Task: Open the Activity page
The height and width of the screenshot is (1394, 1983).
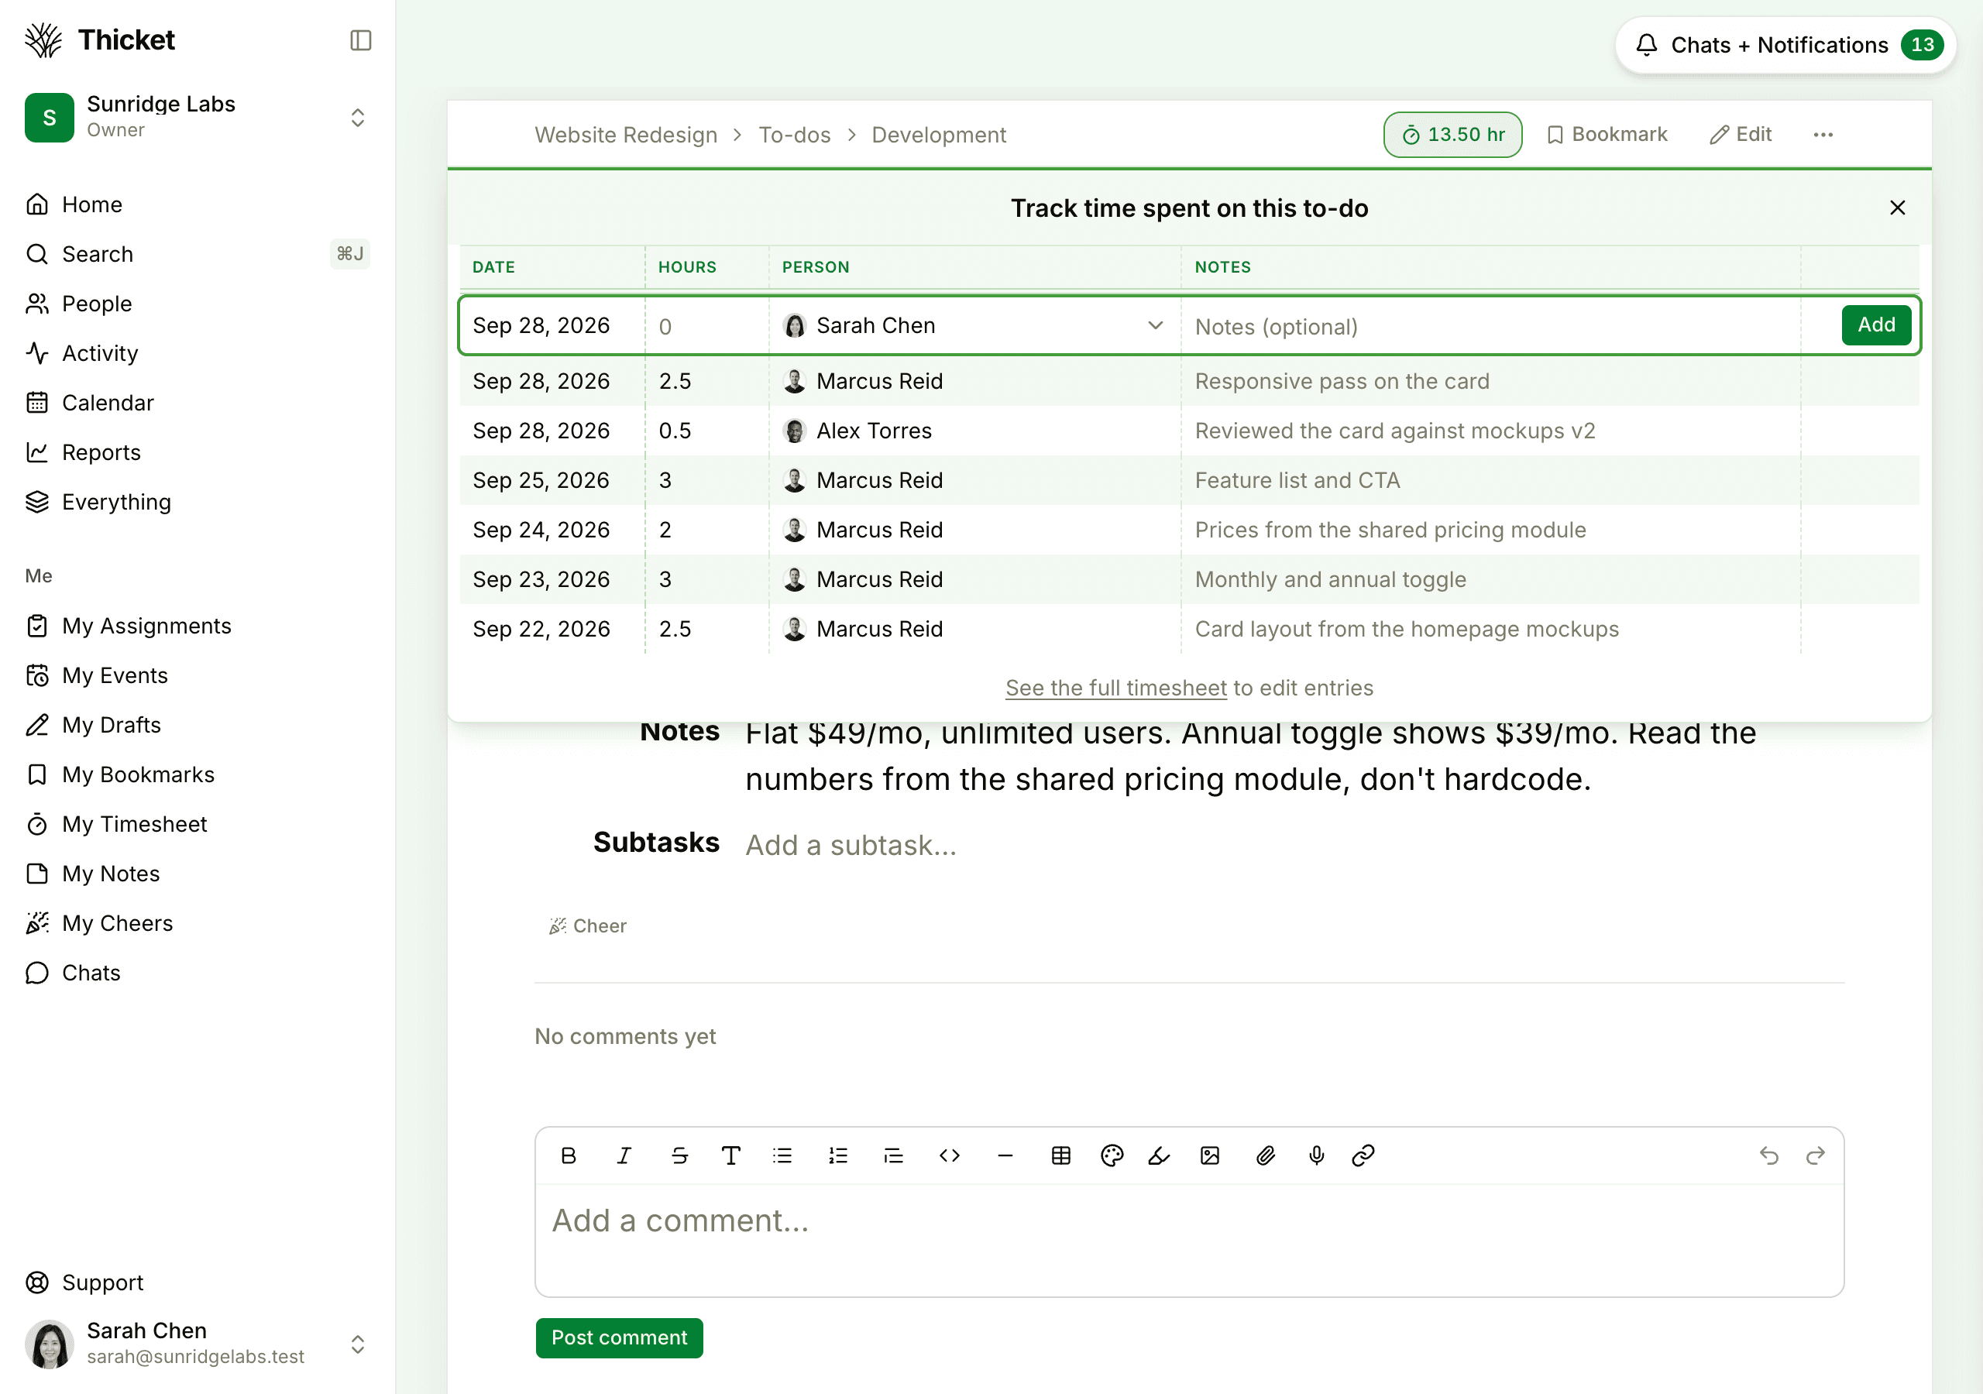Action: tap(82, 353)
